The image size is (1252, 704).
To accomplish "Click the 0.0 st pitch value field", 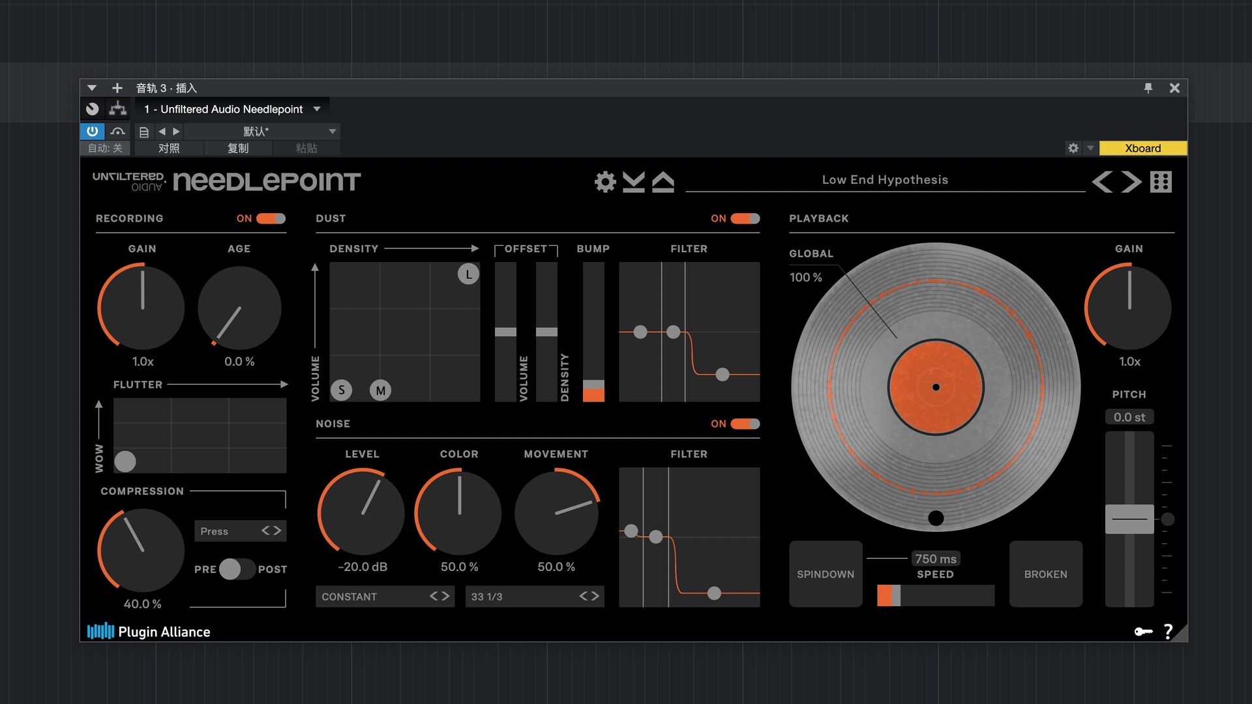I will pyautogui.click(x=1129, y=417).
